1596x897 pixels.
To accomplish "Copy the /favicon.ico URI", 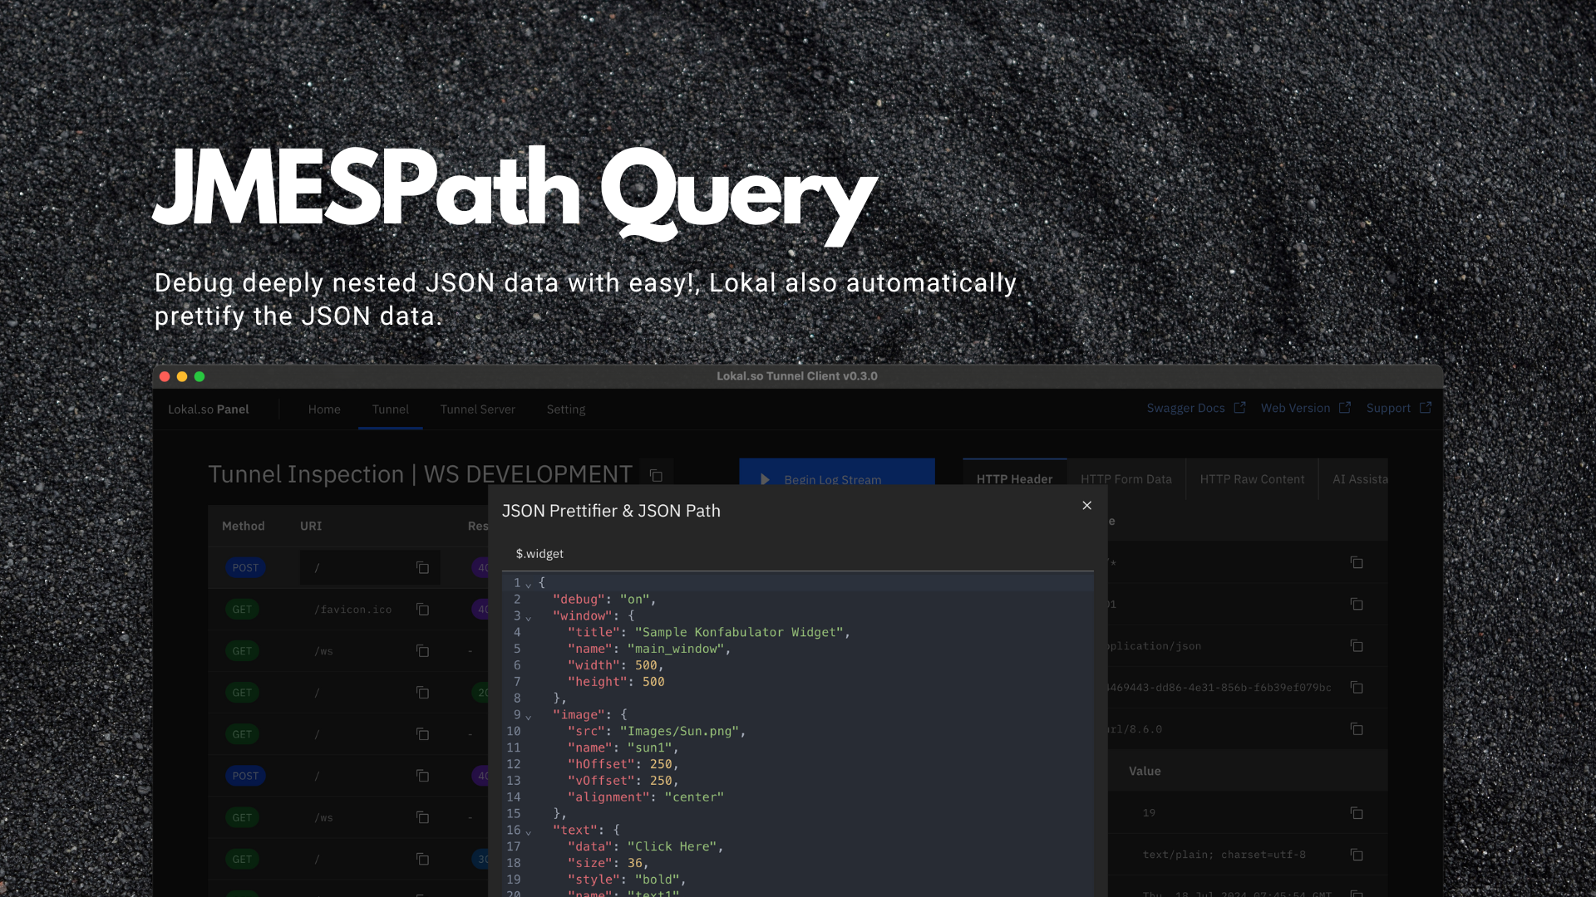I will (422, 610).
